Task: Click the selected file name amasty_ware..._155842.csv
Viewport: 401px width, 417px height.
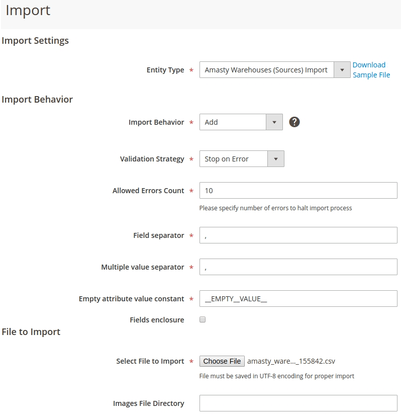Action: [x=291, y=361]
